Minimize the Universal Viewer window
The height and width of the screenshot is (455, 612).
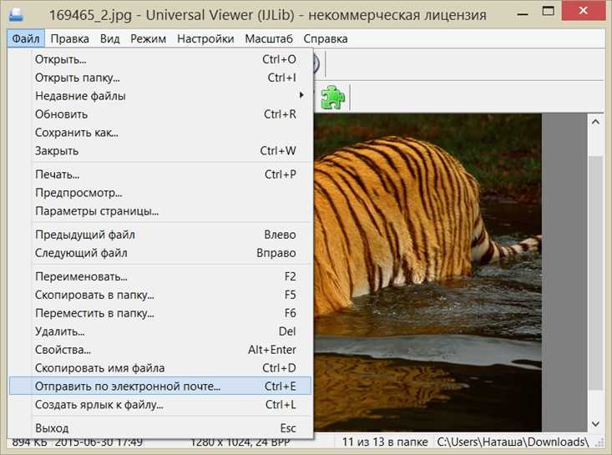[523, 14]
